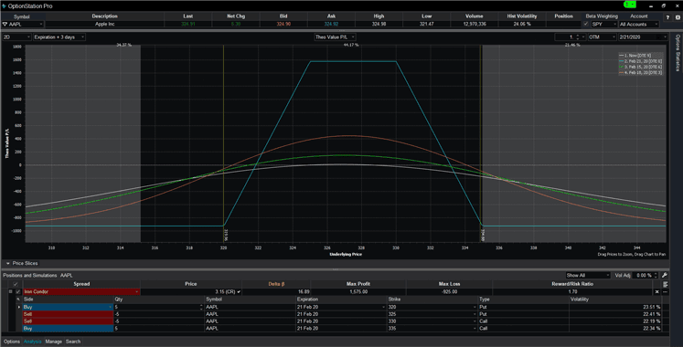Click the current row arrow beside first Buy leg

click(x=18, y=307)
